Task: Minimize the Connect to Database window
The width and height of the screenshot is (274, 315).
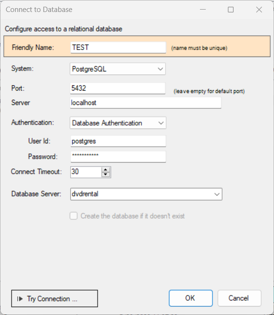Action: pos(203,10)
